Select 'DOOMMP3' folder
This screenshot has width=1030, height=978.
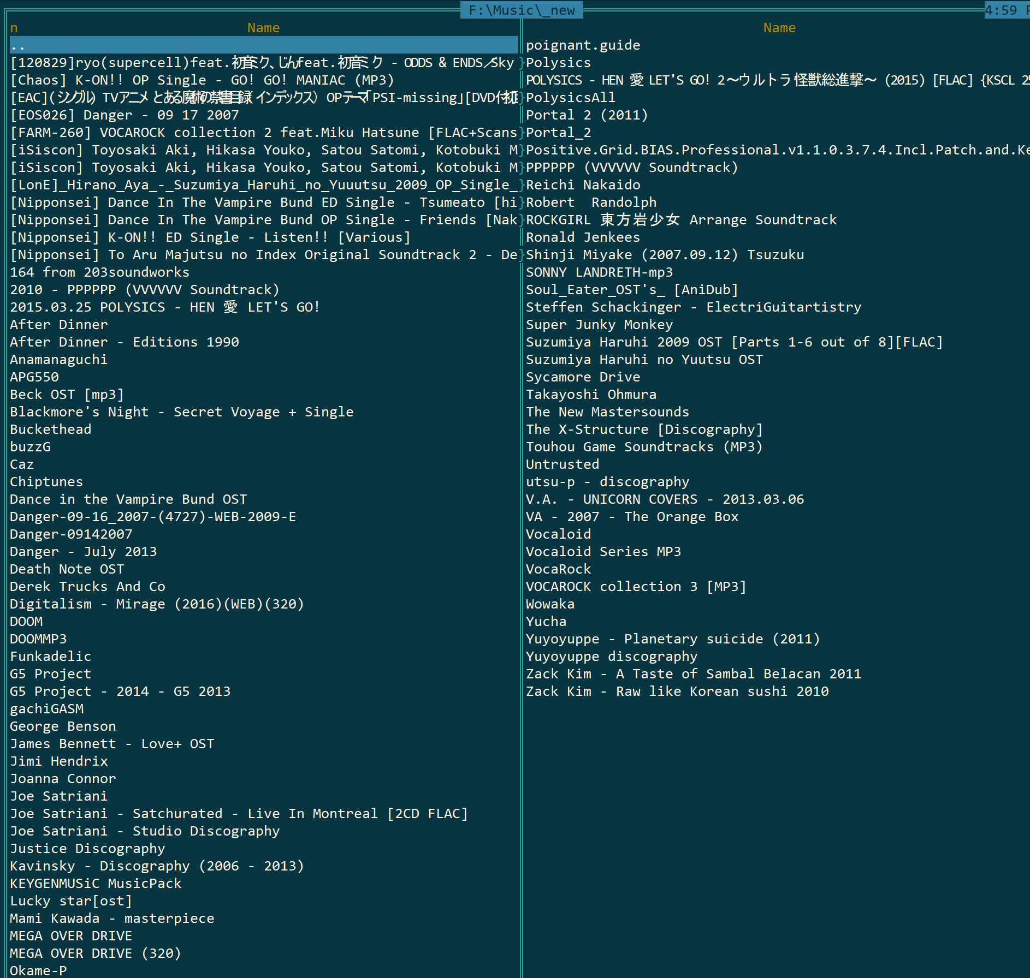(38, 639)
